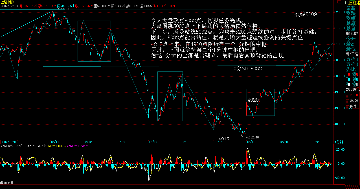
Task: Click the 5209.50 high price marker
Action: 64,9
